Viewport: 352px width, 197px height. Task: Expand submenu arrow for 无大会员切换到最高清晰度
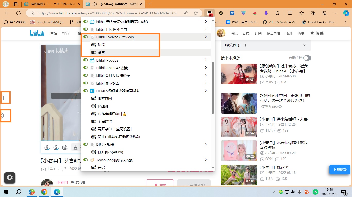tap(206, 22)
